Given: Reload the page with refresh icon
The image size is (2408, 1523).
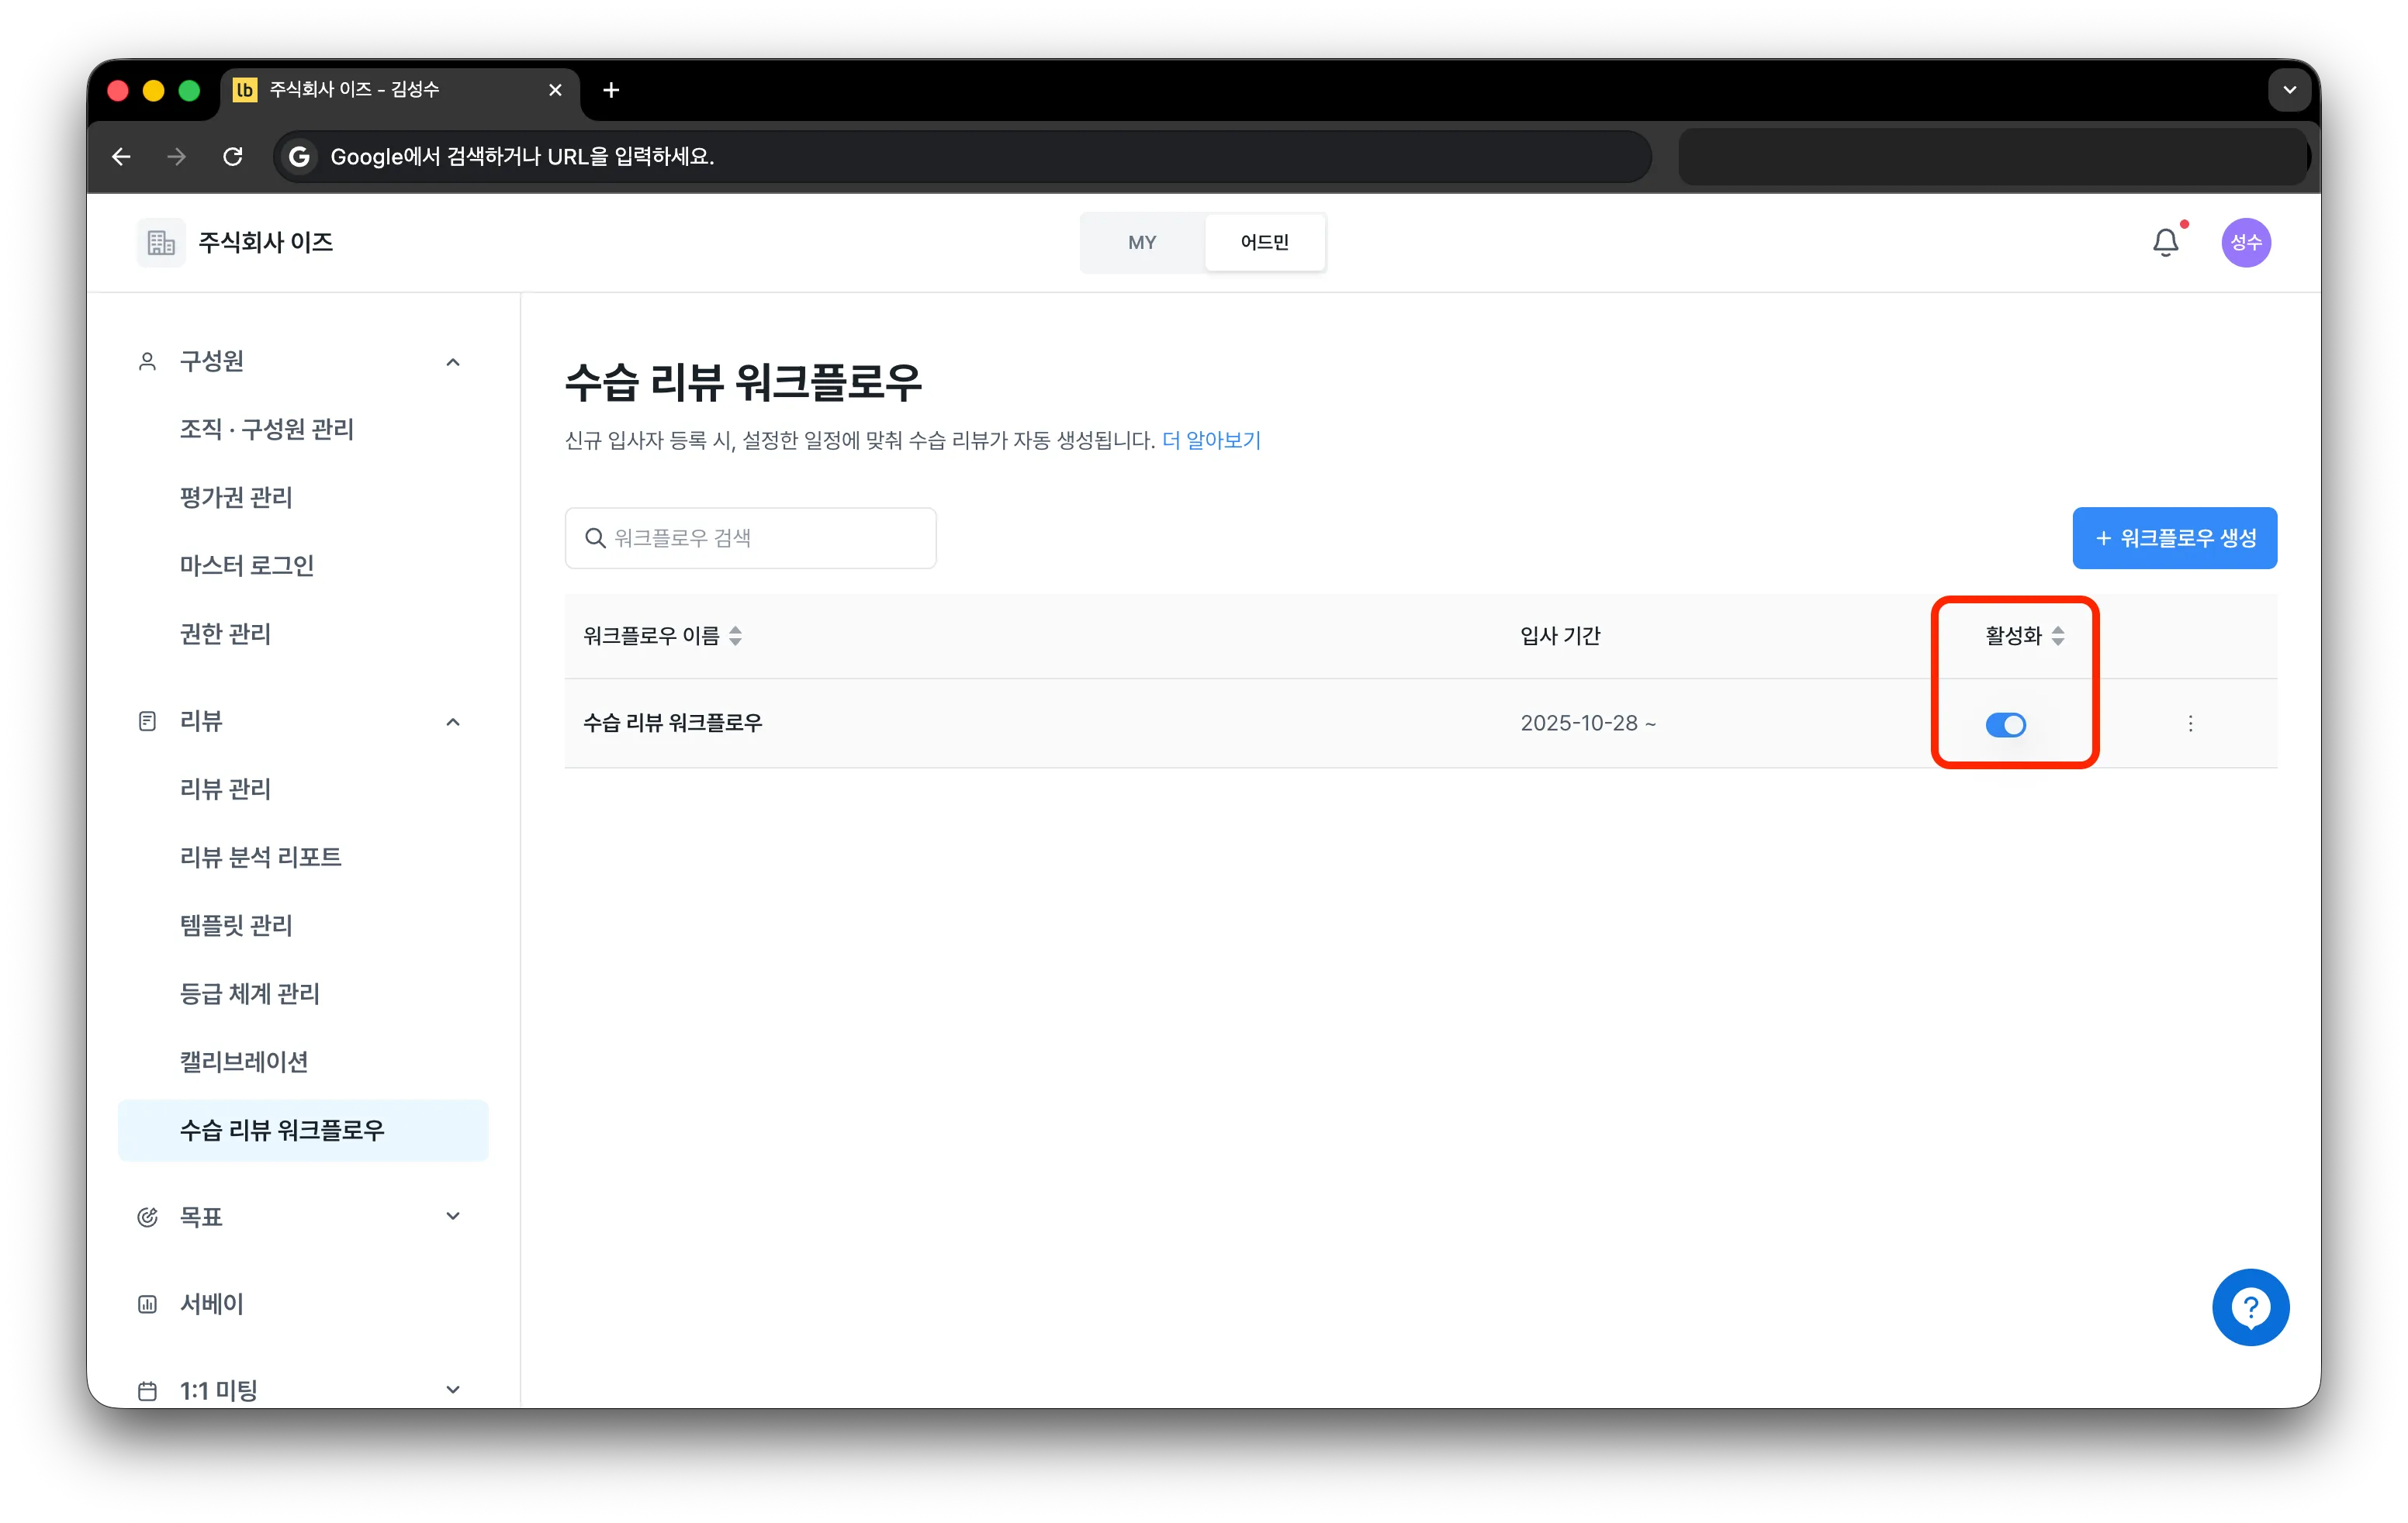Looking at the screenshot, I should [x=233, y=157].
